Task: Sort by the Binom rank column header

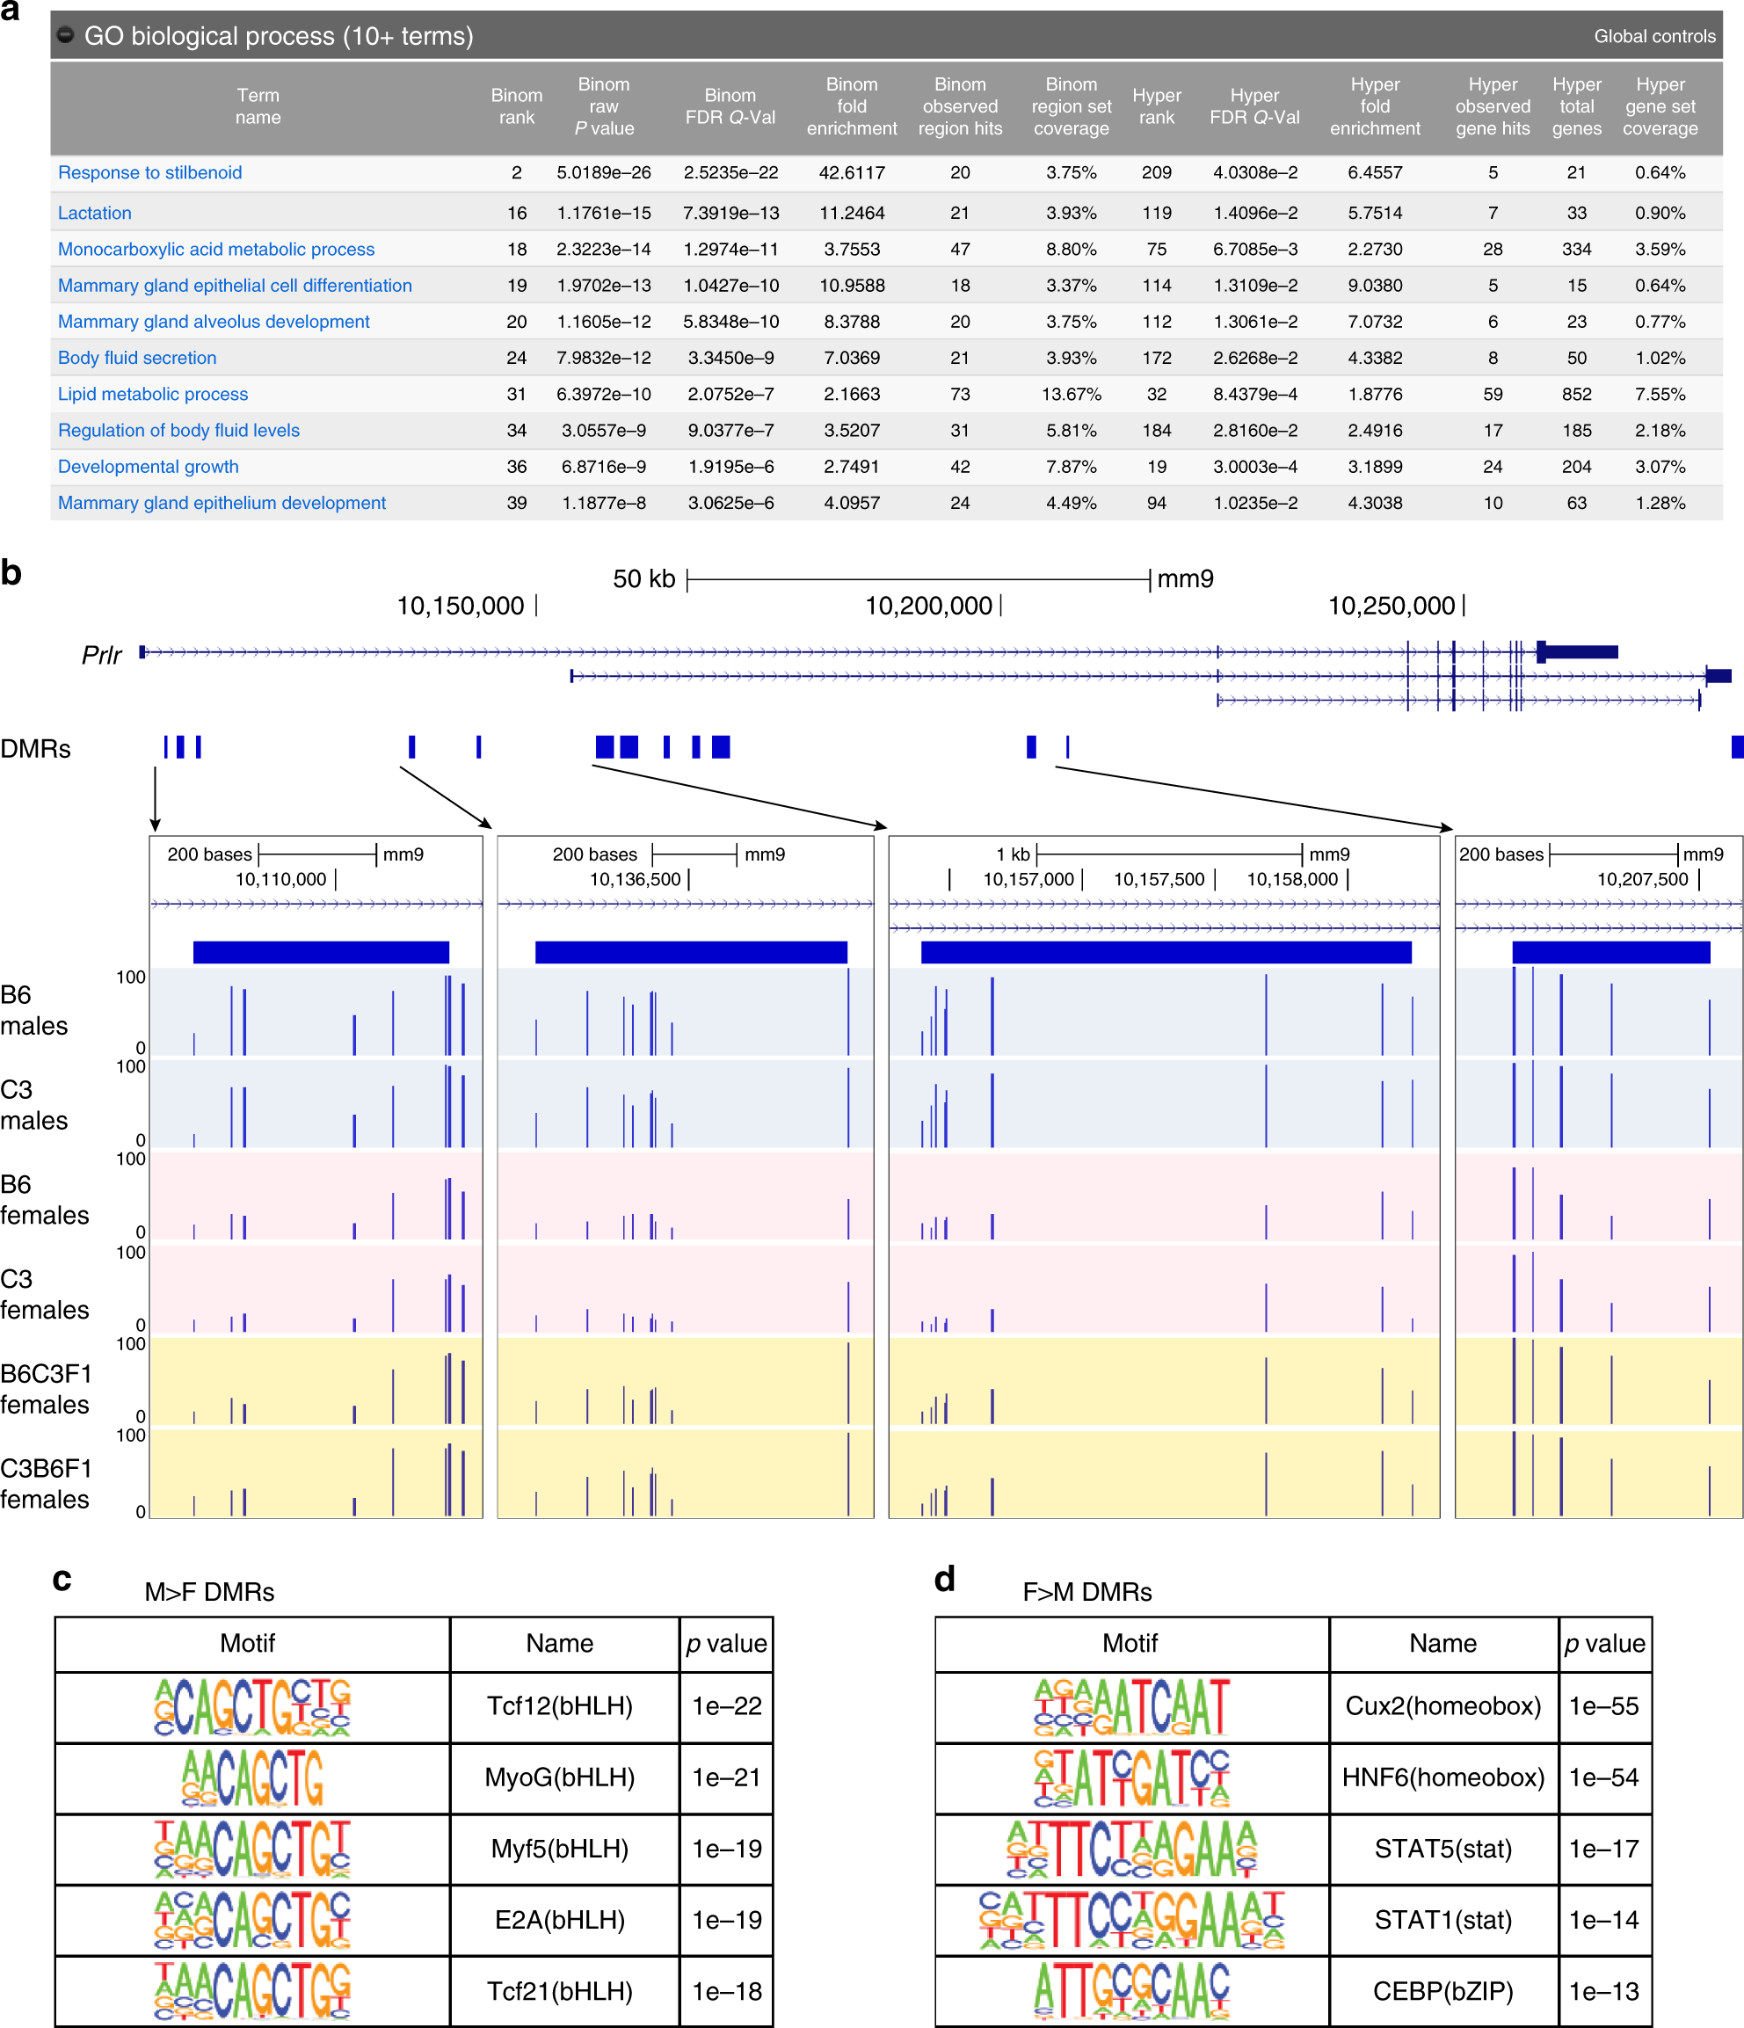Action: (516, 106)
